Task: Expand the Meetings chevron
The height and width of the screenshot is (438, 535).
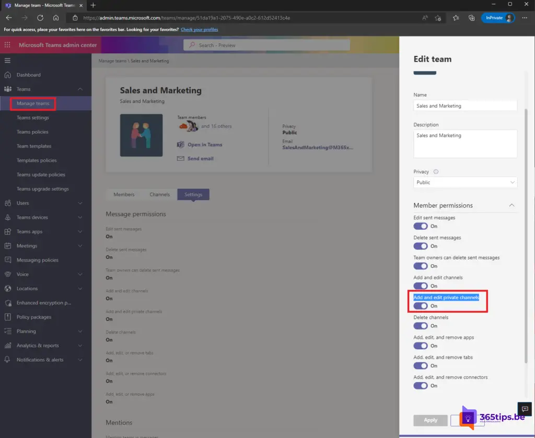Action: (x=80, y=245)
